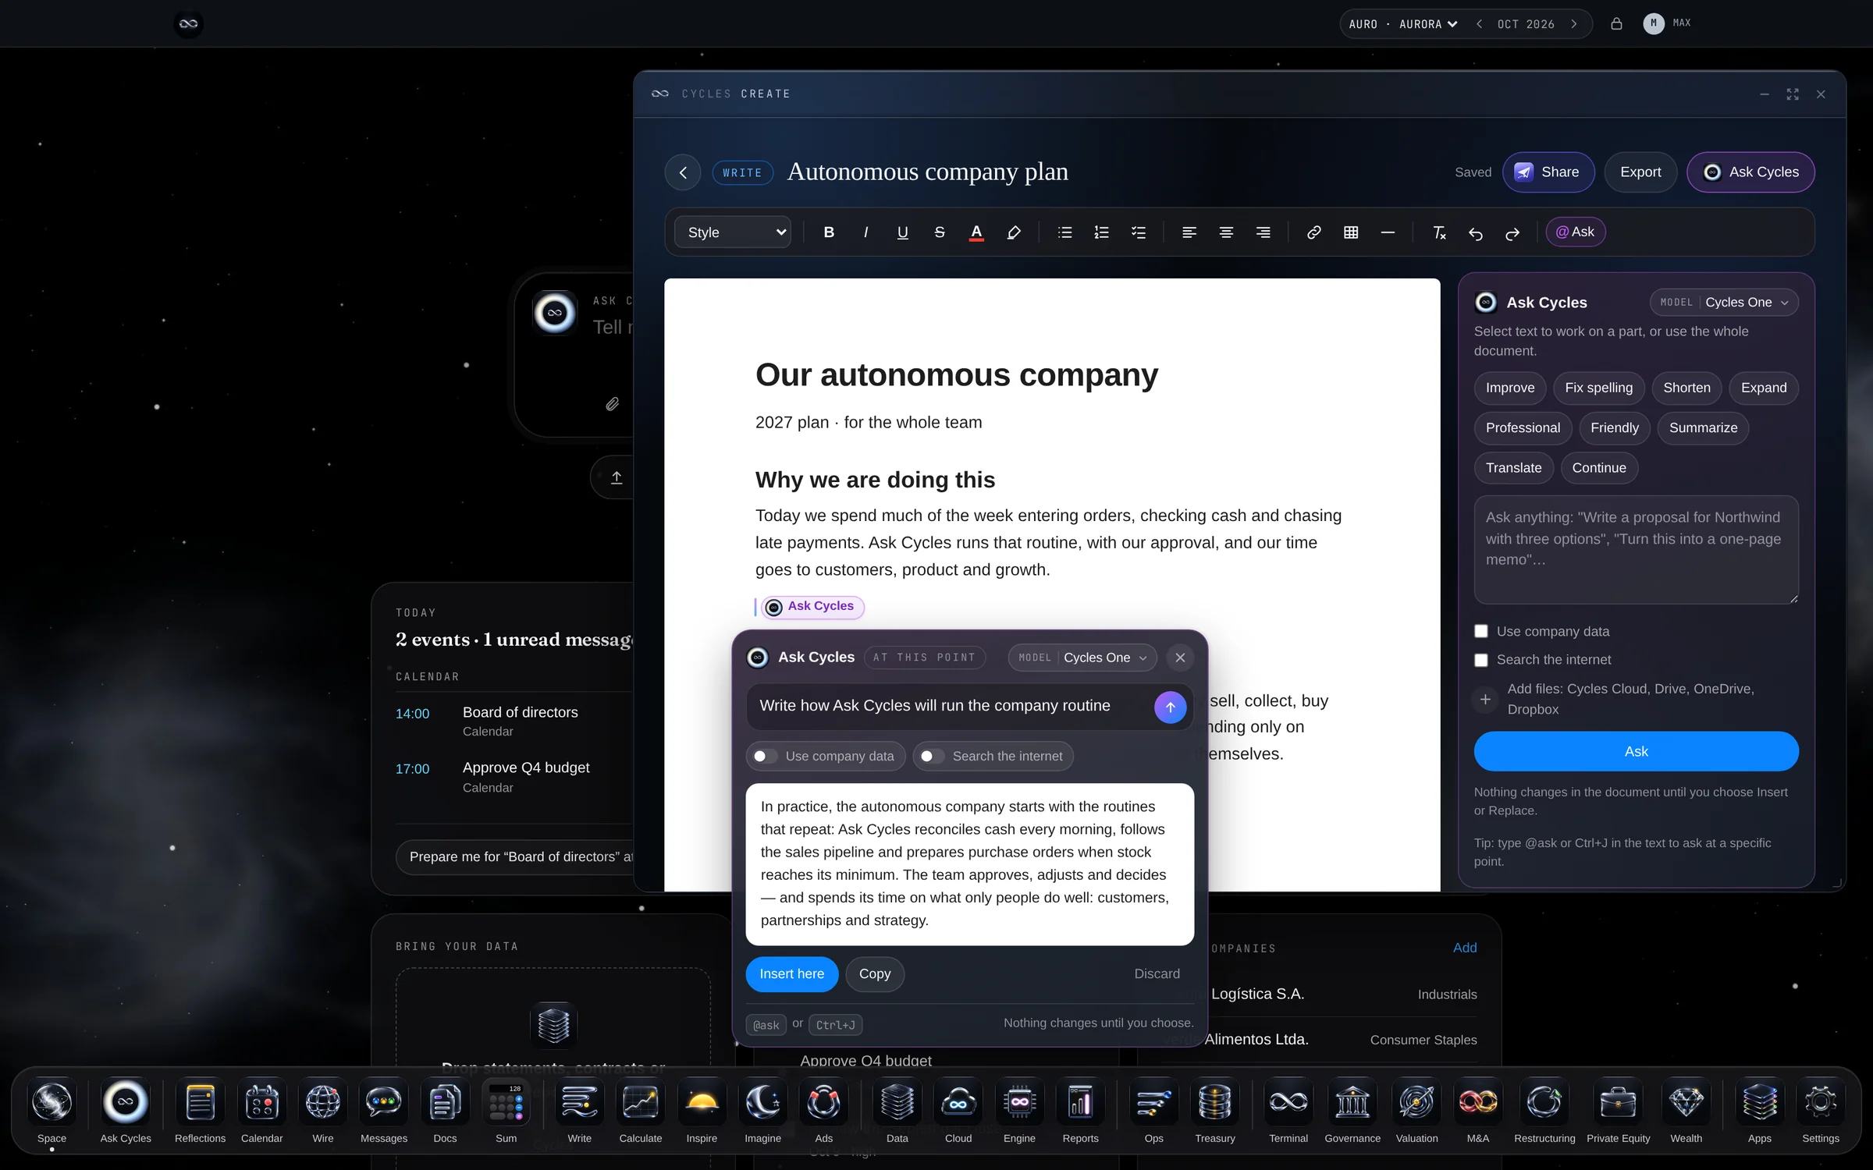Go to the month before Oct 2026
The image size is (1873, 1170).
(x=1479, y=24)
